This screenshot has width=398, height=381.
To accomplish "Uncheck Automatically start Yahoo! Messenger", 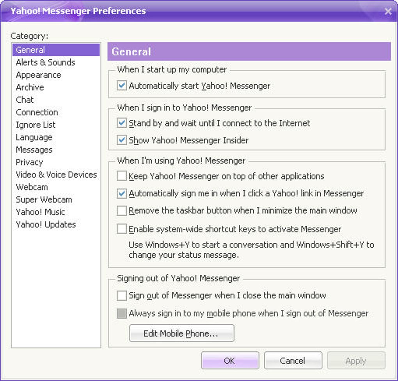I will pos(122,85).
